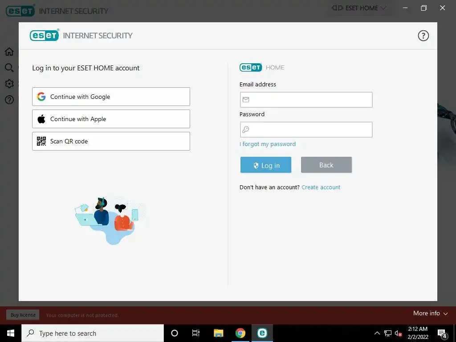This screenshot has width=456, height=342.
Task: Open the Windows Start menu
Action: 11,333
